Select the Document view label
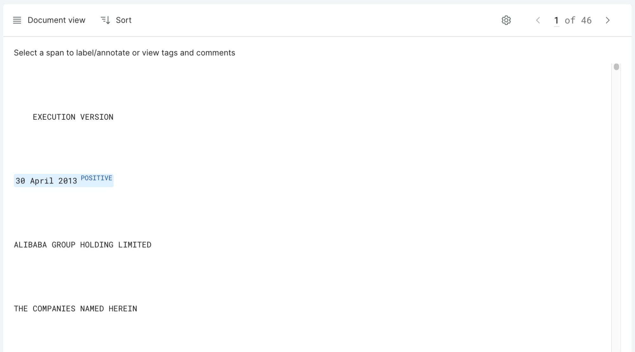Image resolution: width=635 pixels, height=352 pixels. coord(56,20)
